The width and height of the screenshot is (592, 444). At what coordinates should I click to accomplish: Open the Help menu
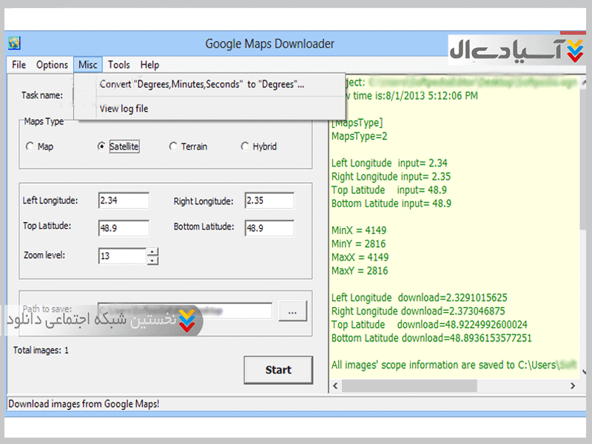pos(149,65)
